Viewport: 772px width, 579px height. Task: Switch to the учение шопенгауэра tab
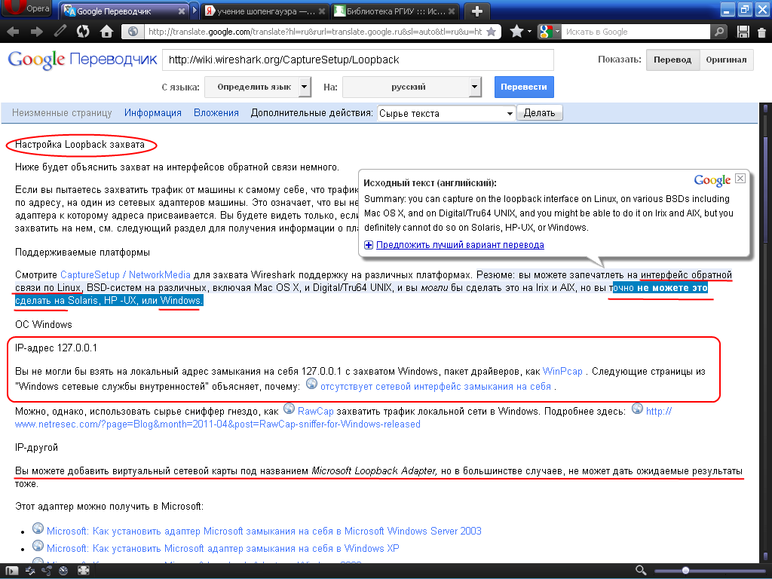265,11
